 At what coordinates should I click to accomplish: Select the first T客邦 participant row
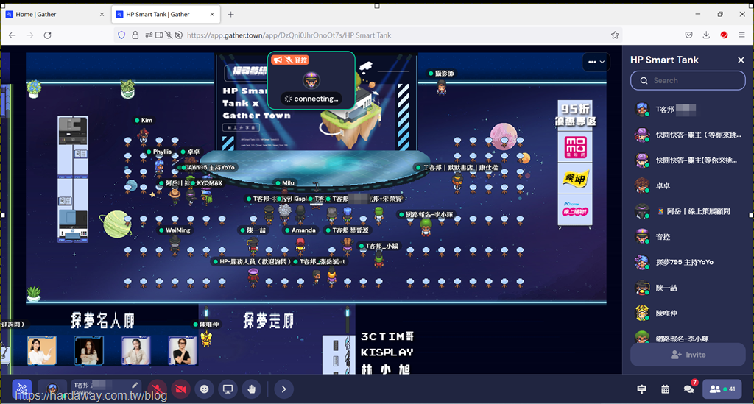pyautogui.click(x=688, y=110)
